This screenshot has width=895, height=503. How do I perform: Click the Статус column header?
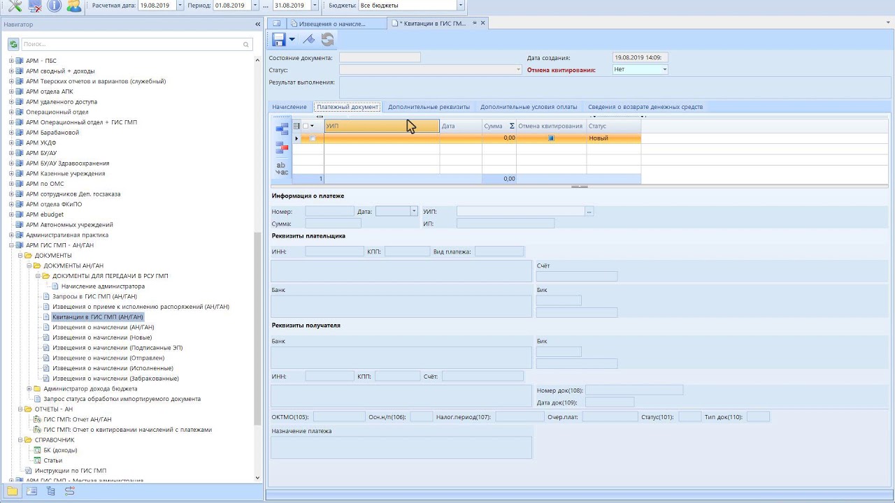[614, 126]
